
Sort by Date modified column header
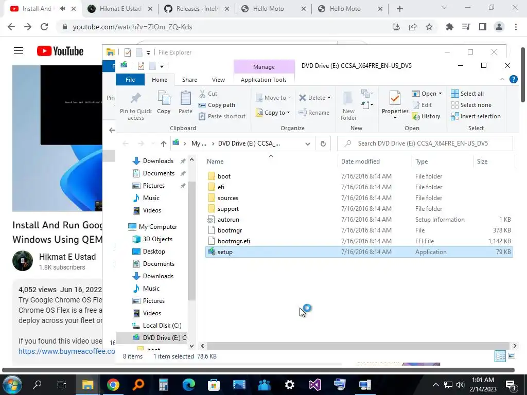pyautogui.click(x=375, y=161)
